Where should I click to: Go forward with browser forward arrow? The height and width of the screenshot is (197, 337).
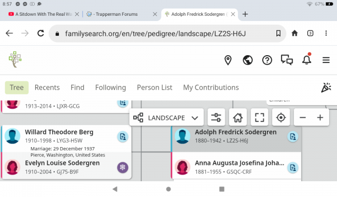click(x=25, y=33)
